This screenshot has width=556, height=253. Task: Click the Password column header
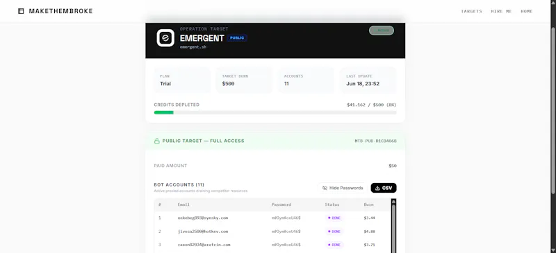tap(281, 204)
